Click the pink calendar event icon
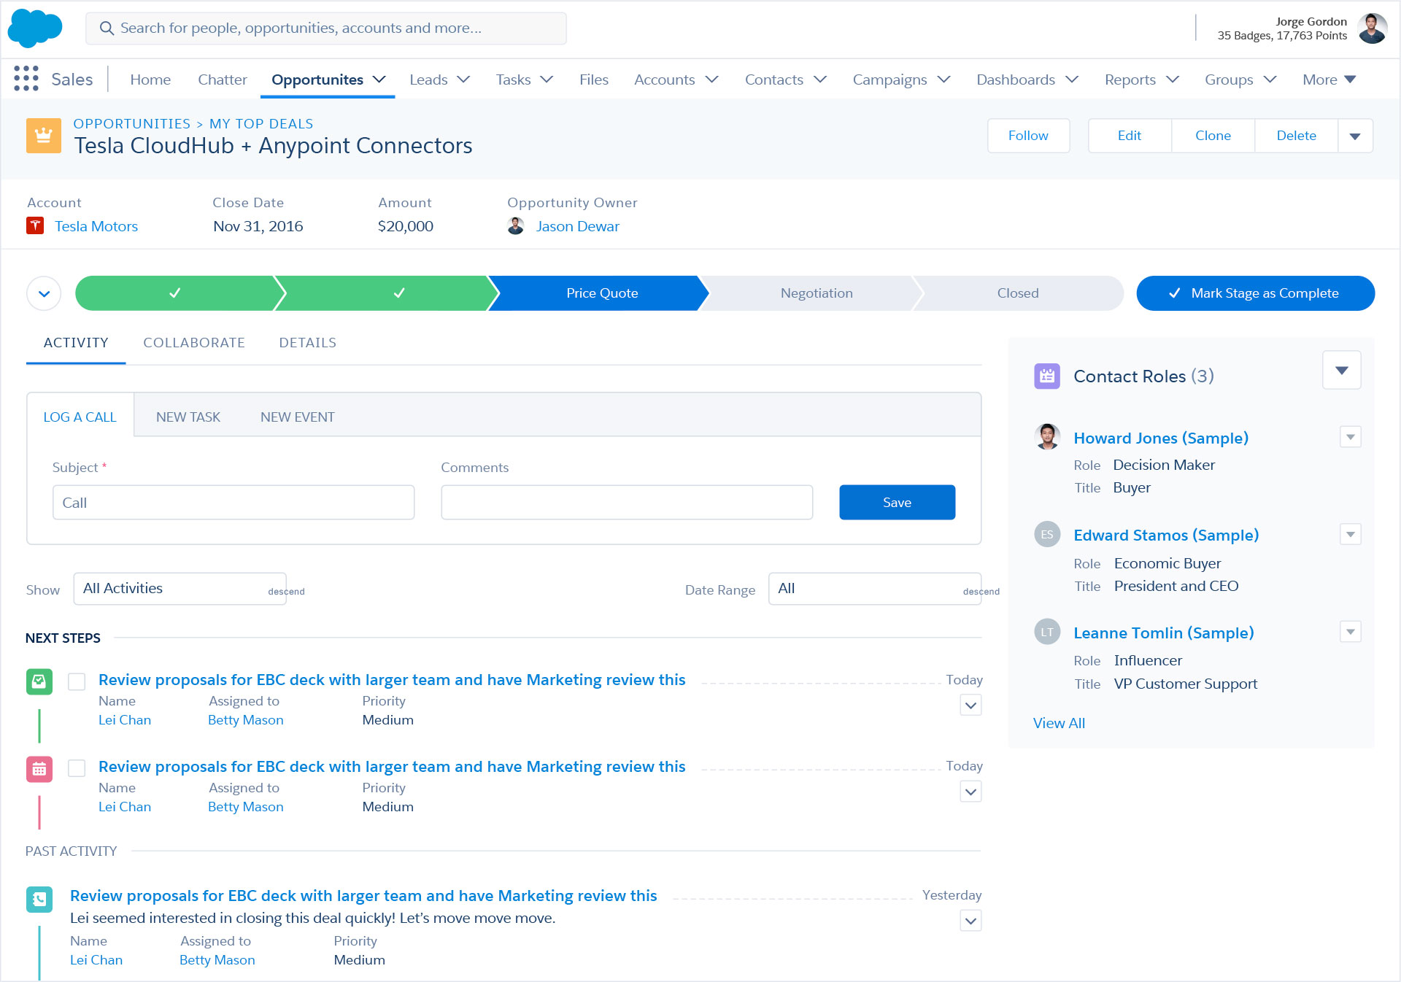The width and height of the screenshot is (1401, 982). (39, 769)
